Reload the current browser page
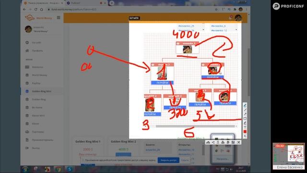307x173 pixels. coord(36,10)
